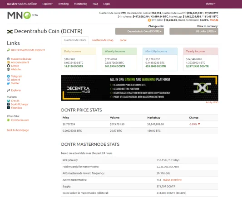Click the Github octocat icon
Viewport: 242px width, 197px height.
[x=8, y=66]
